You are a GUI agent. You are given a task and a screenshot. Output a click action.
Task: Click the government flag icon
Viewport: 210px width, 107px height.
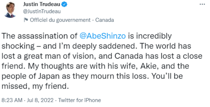click(26, 20)
